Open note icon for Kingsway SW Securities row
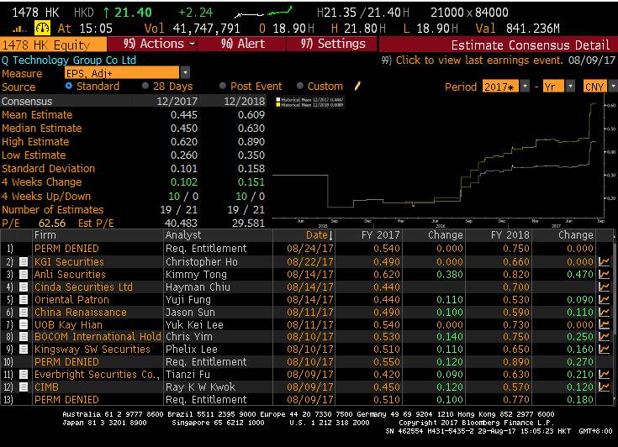 (x=24, y=349)
